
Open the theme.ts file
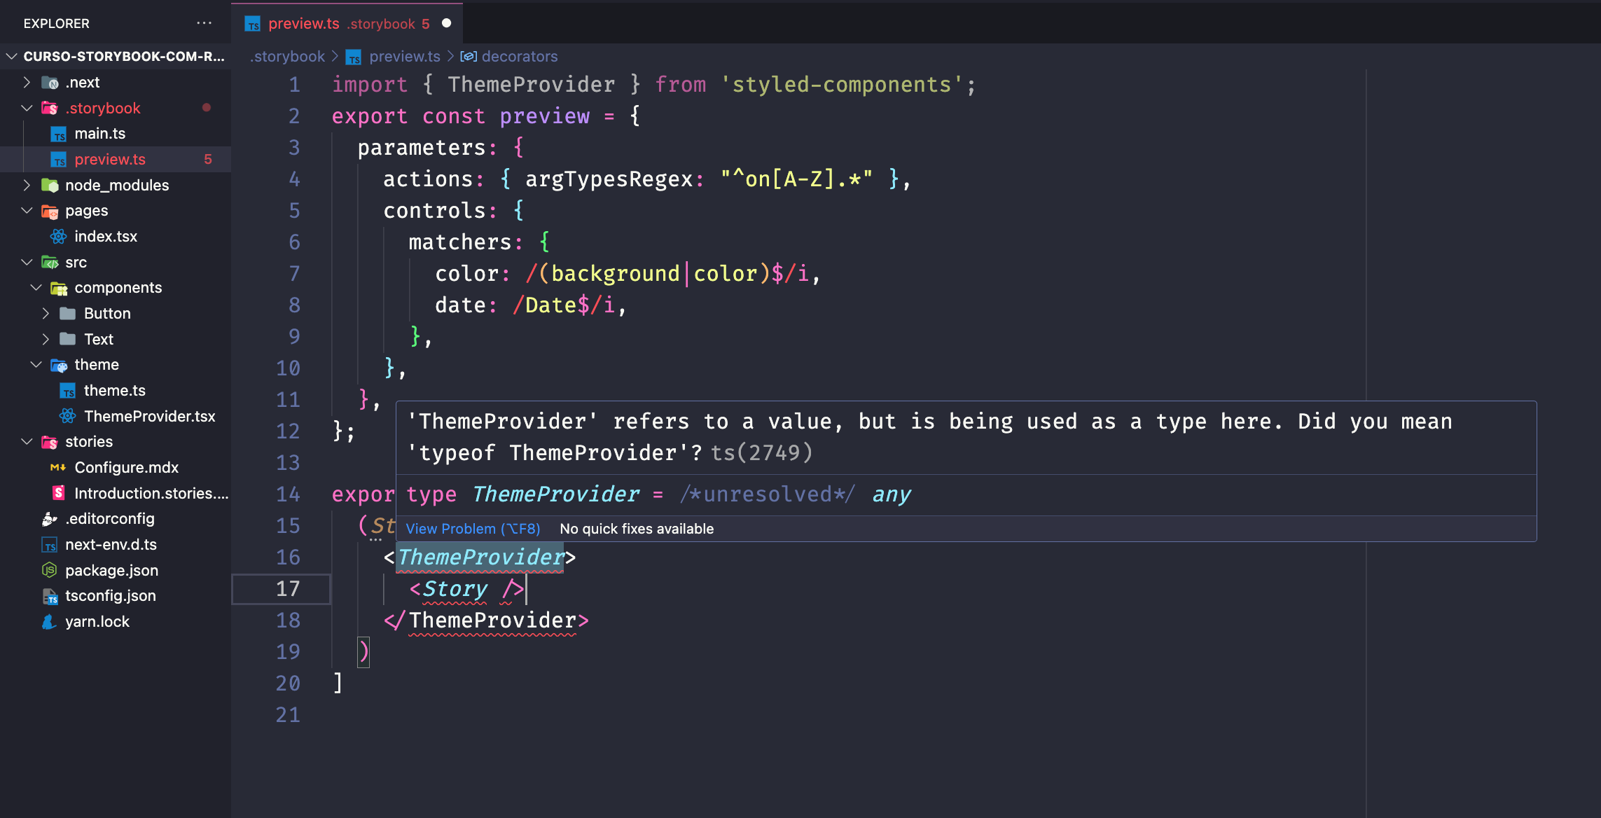(113, 389)
